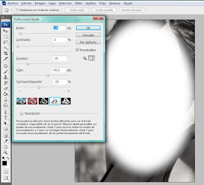Open the Selección menu
Viewport: 204px width, 185px height.
coord(65,3)
